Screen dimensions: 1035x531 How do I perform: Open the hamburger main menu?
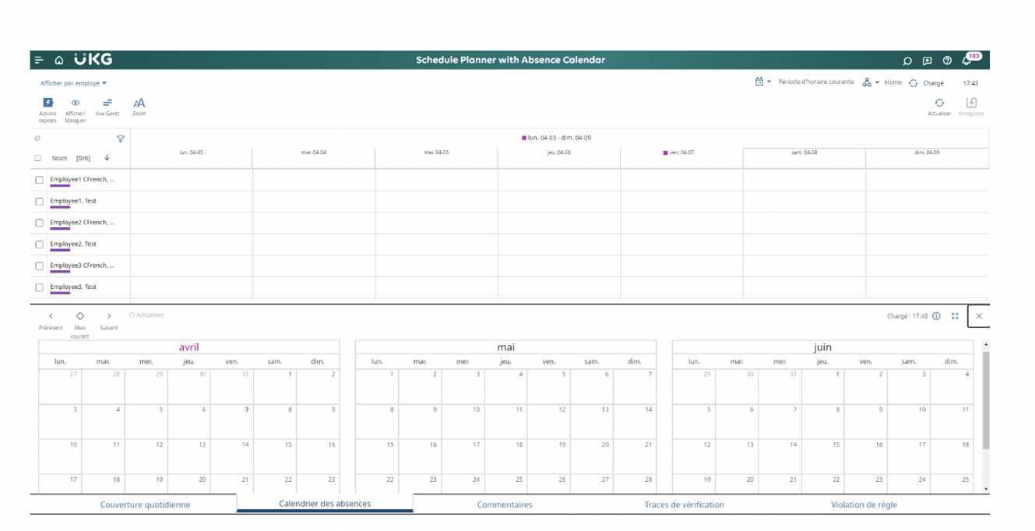pyautogui.click(x=39, y=60)
